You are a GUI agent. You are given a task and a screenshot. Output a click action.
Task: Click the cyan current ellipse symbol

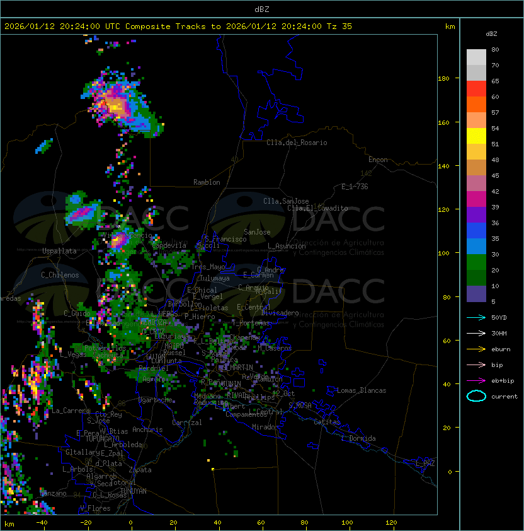pos(476,396)
